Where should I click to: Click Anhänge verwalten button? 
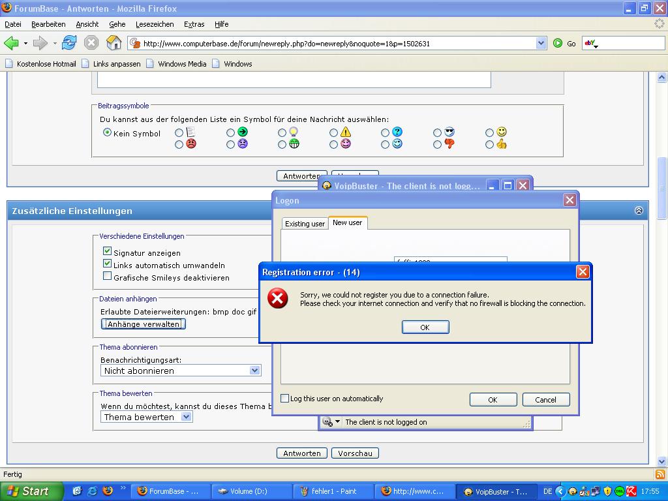144,324
